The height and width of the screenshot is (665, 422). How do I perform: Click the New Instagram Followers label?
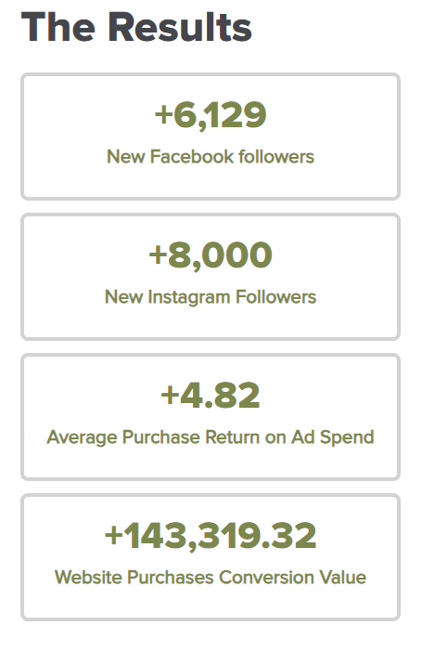[211, 297]
